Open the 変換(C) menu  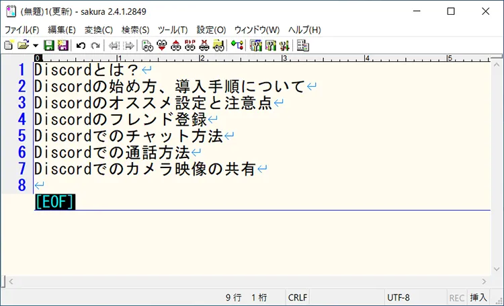pos(99,30)
